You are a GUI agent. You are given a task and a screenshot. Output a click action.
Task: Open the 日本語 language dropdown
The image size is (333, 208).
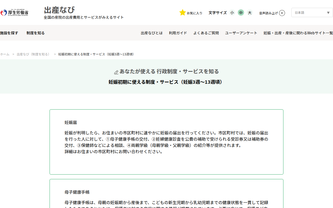(x=312, y=12)
